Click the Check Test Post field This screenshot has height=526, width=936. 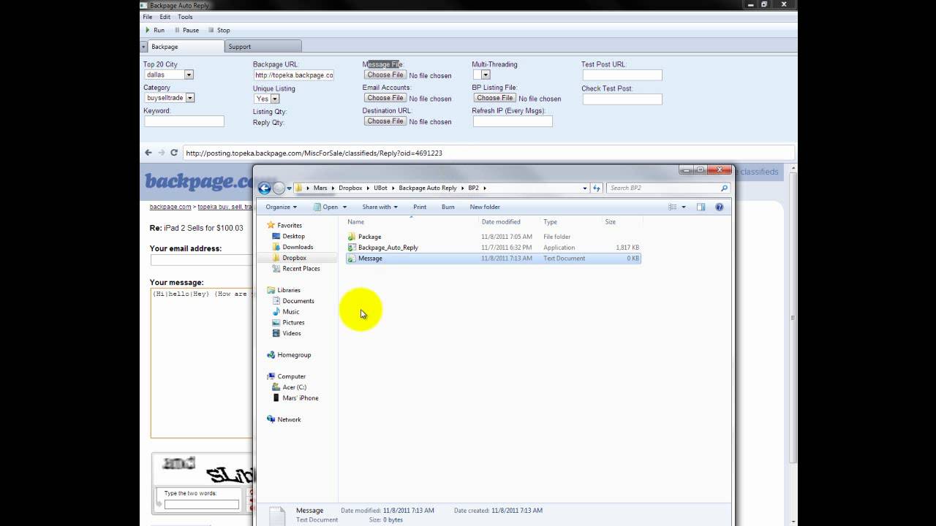622,99
